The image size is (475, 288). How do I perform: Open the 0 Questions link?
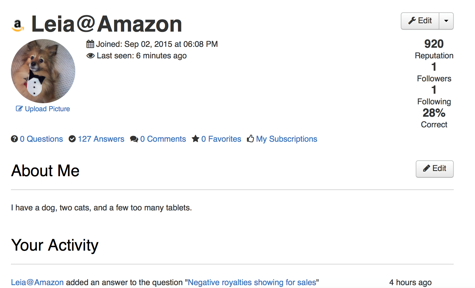coord(41,139)
